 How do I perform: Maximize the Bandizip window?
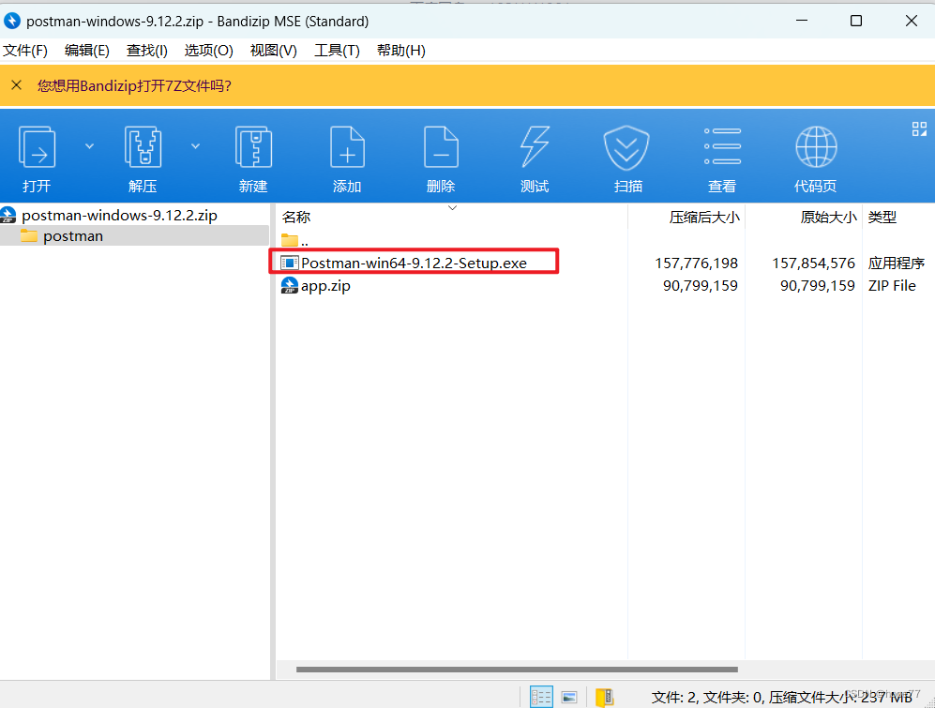856,21
